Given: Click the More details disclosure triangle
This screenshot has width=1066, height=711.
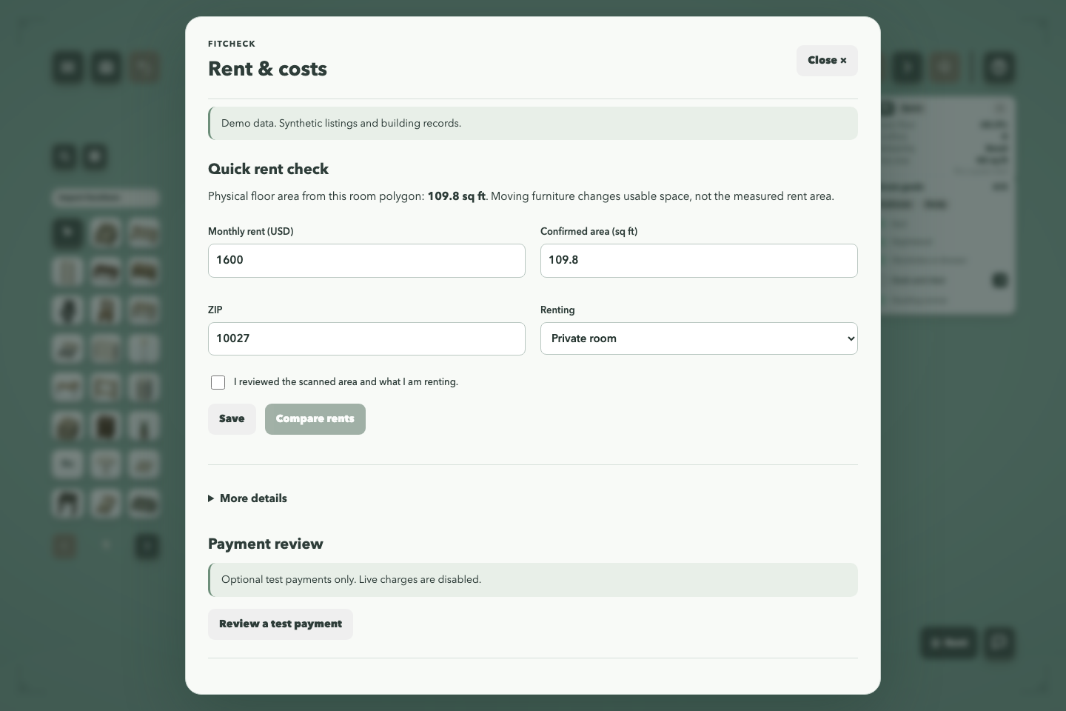Looking at the screenshot, I should tap(211, 498).
